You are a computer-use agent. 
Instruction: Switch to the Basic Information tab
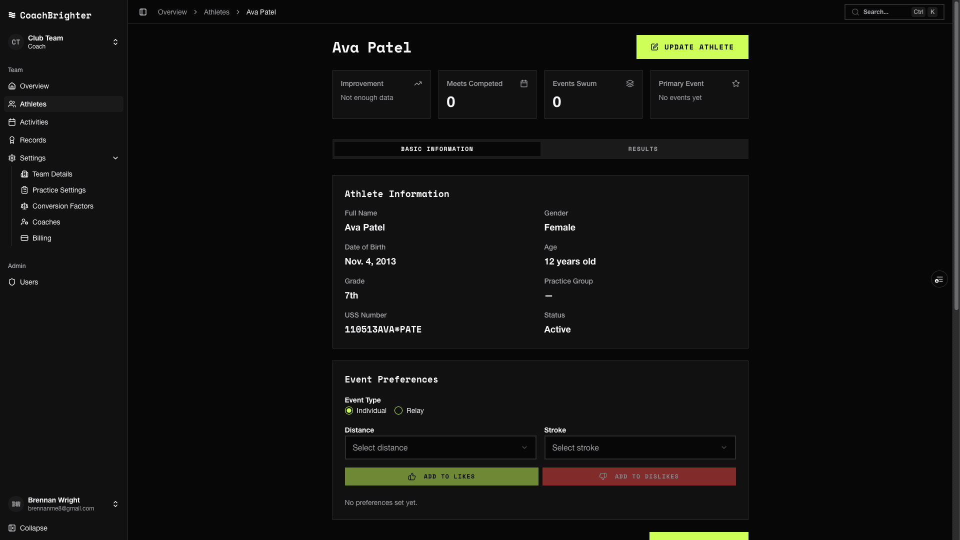[x=437, y=149]
